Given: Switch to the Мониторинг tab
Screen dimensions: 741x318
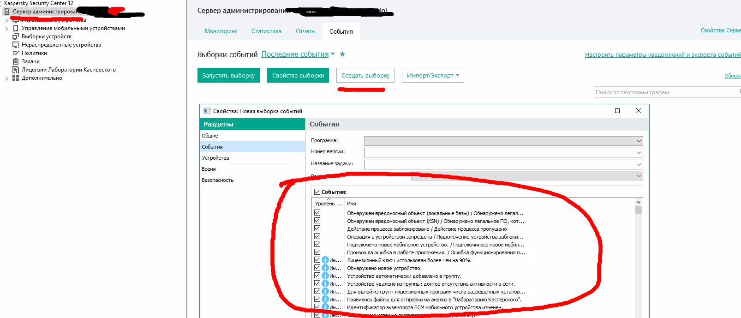Looking at the screenshot, I should 221,31.
